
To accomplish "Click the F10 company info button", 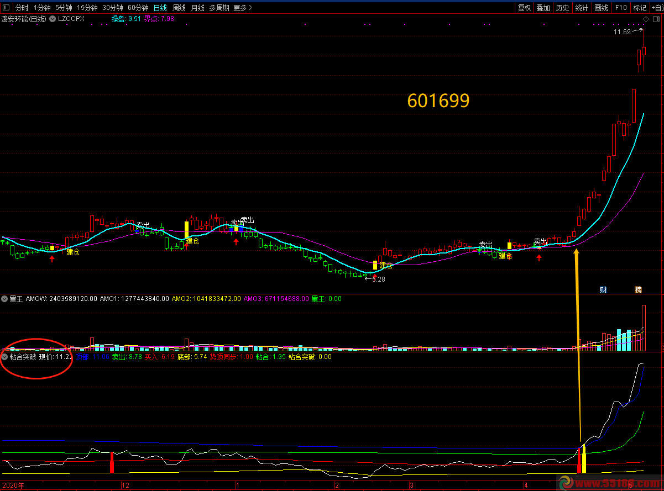I will point(621,8).
